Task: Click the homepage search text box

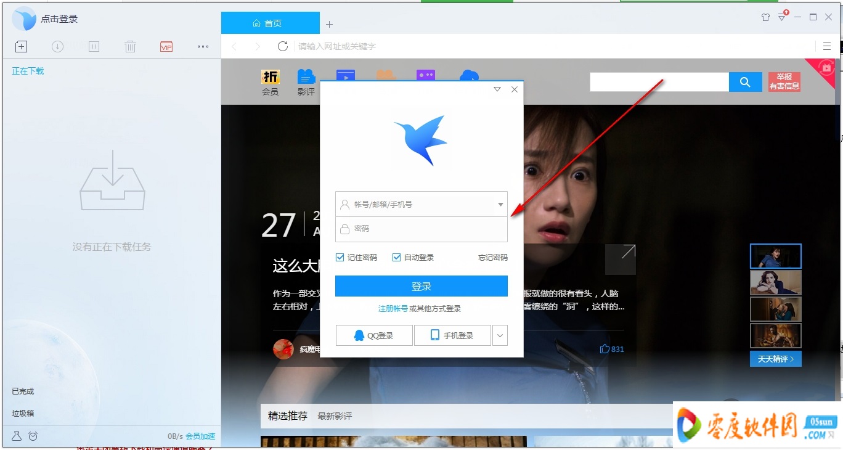Action: (659, 82)
